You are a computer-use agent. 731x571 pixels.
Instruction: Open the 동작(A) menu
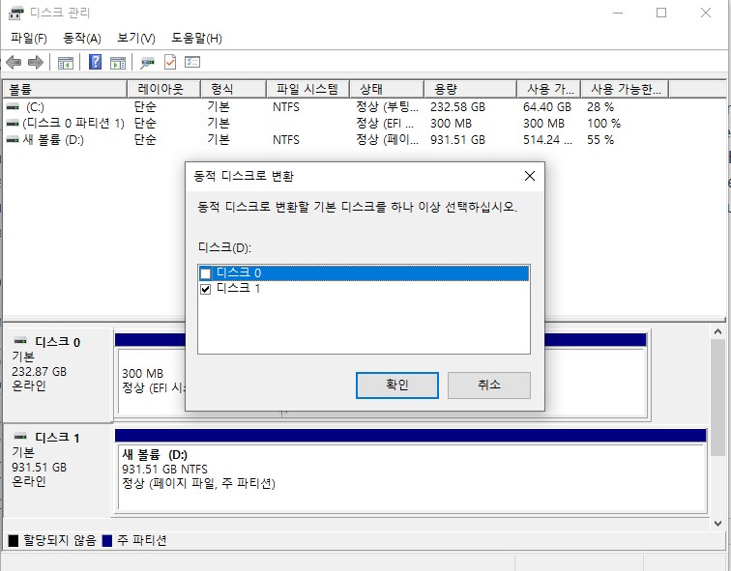pos(82,39)
